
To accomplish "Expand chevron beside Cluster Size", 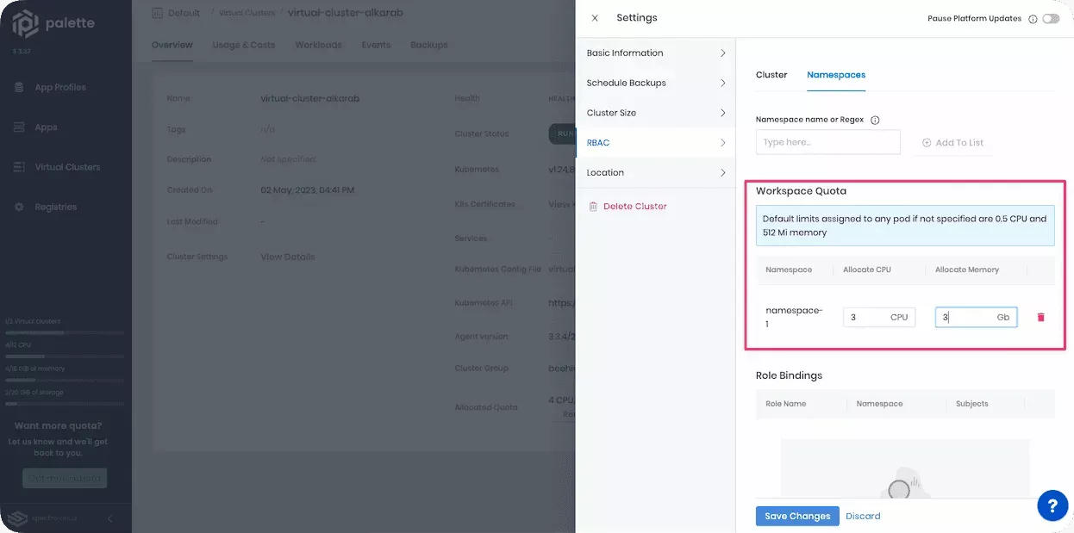I will [722, 113].
